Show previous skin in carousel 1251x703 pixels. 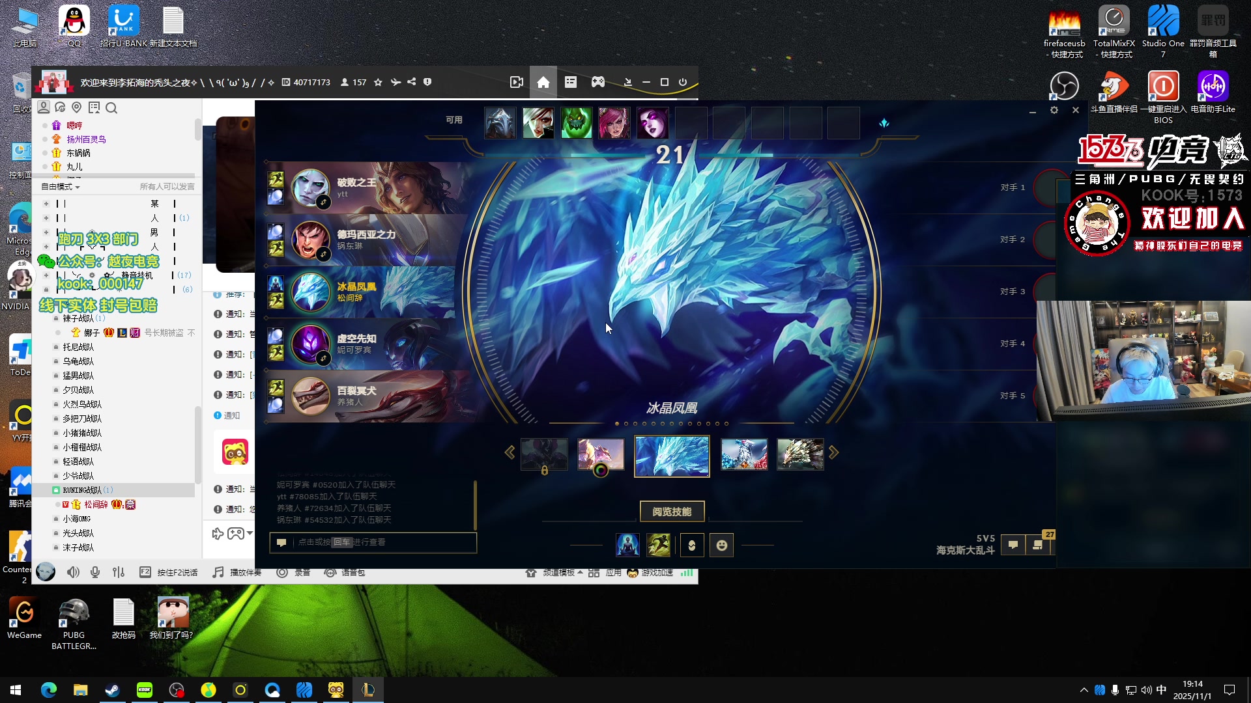pyautogui.click(x=510, y=452)
